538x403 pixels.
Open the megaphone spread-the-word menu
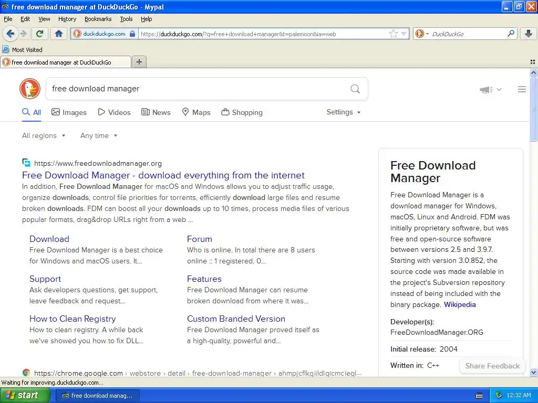click(x=490, y=89)
